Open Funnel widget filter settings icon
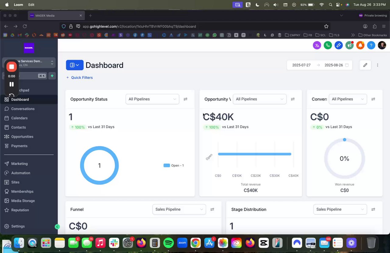The image size is (390, 253). 212,209
